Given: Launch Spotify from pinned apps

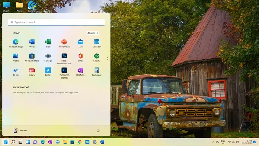Looking at the screenshot, I should (97, 57).
